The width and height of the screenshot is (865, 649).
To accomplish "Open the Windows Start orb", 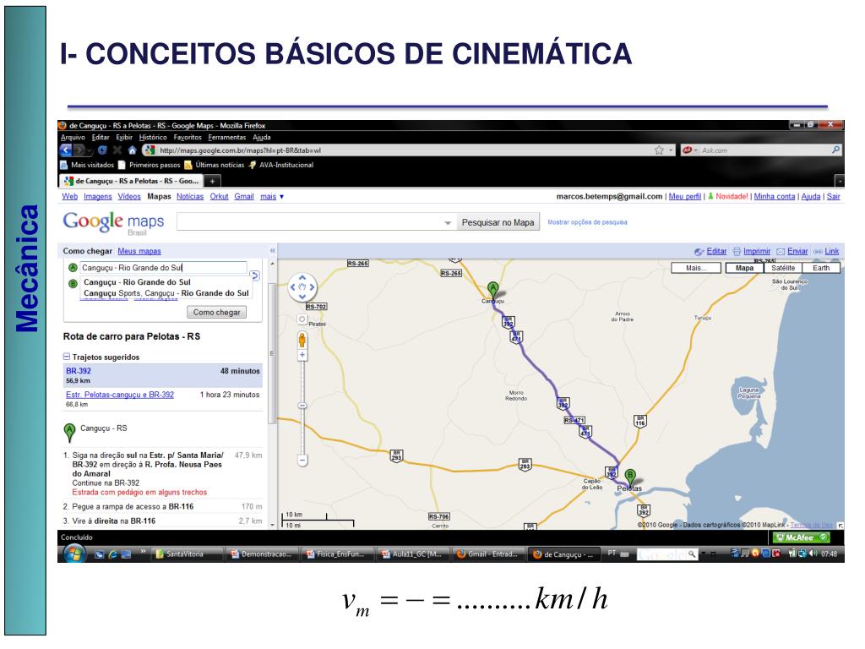I will point(74,553).
